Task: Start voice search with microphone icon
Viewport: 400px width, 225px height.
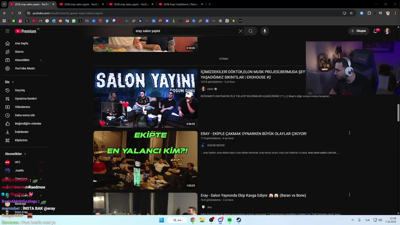Action: click(265, 31)
